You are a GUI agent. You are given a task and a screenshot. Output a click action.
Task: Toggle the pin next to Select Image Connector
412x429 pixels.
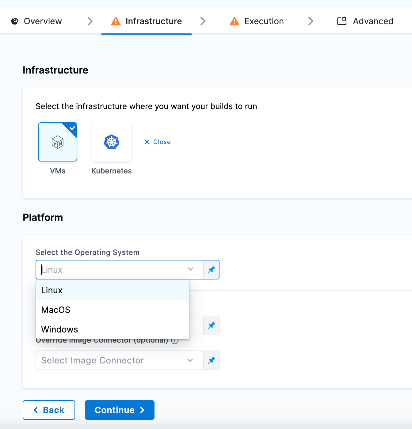tap(211, 360)
